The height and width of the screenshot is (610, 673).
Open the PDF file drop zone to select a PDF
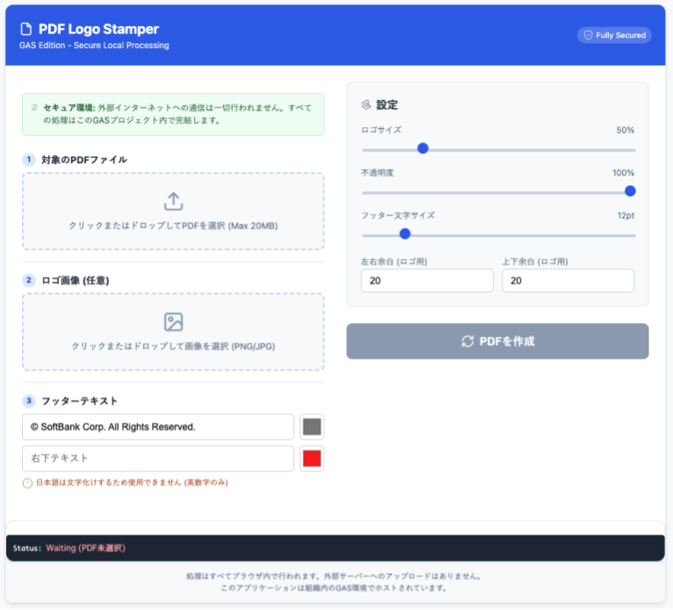tap(174, 212)
